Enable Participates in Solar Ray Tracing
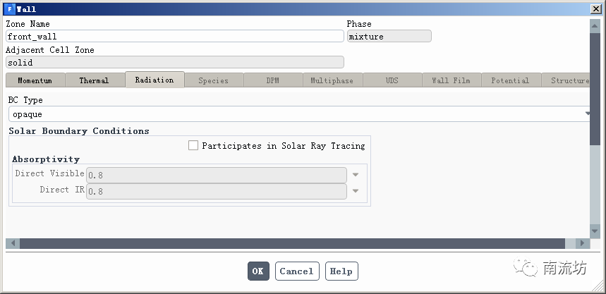The height and width of the screenshot is (294, 606). click(193, 146)
